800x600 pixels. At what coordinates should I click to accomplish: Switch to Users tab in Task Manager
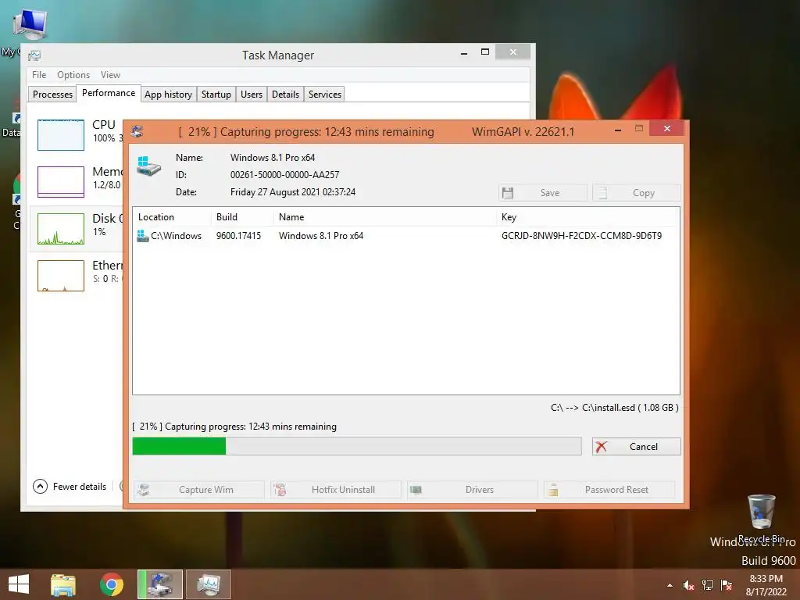[252, 94]
